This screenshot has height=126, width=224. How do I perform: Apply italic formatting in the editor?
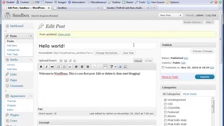click(47, 67)
